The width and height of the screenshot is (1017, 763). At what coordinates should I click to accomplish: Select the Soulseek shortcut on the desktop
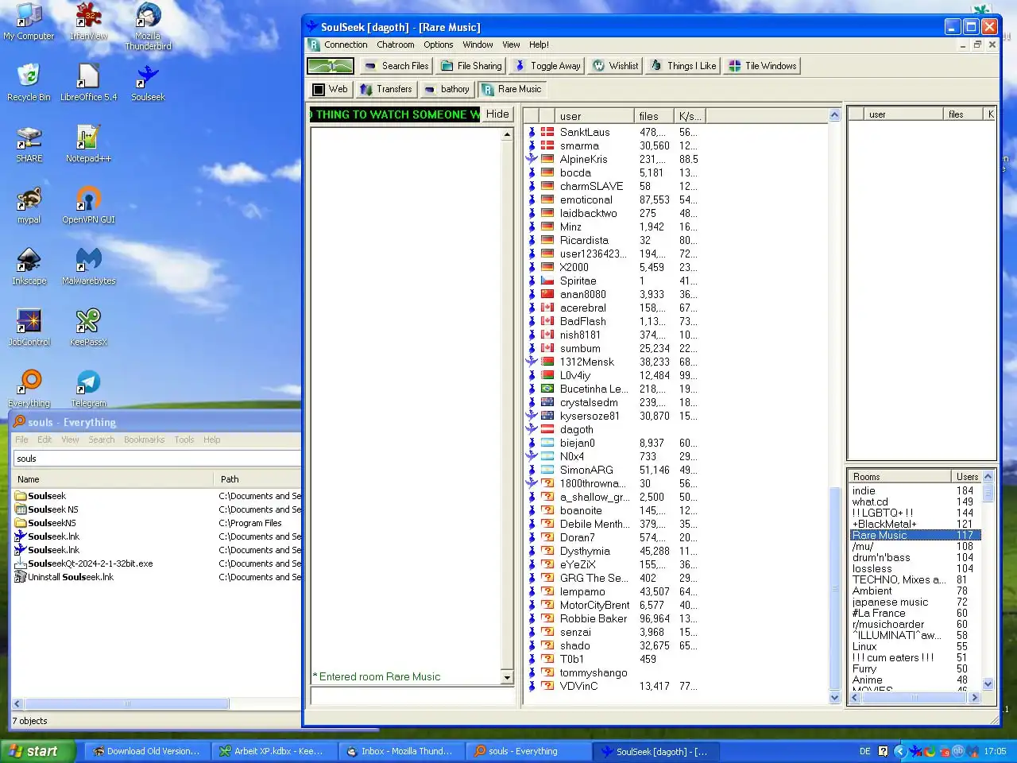(148, 83)
